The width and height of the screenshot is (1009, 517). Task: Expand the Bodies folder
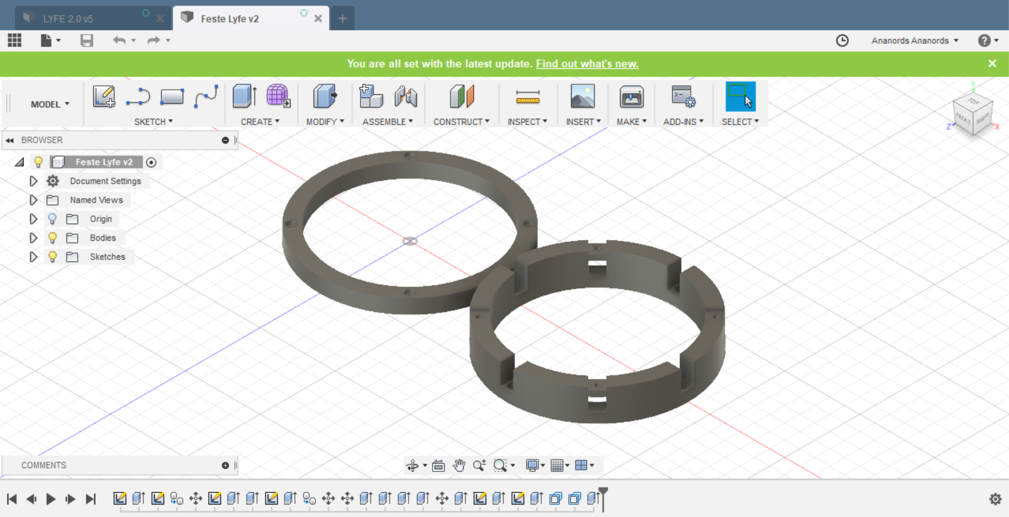point(33,238)
